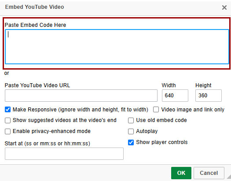Close the Embed YouTube Video dialog
The image size is (231, 181).
(224, 7)
